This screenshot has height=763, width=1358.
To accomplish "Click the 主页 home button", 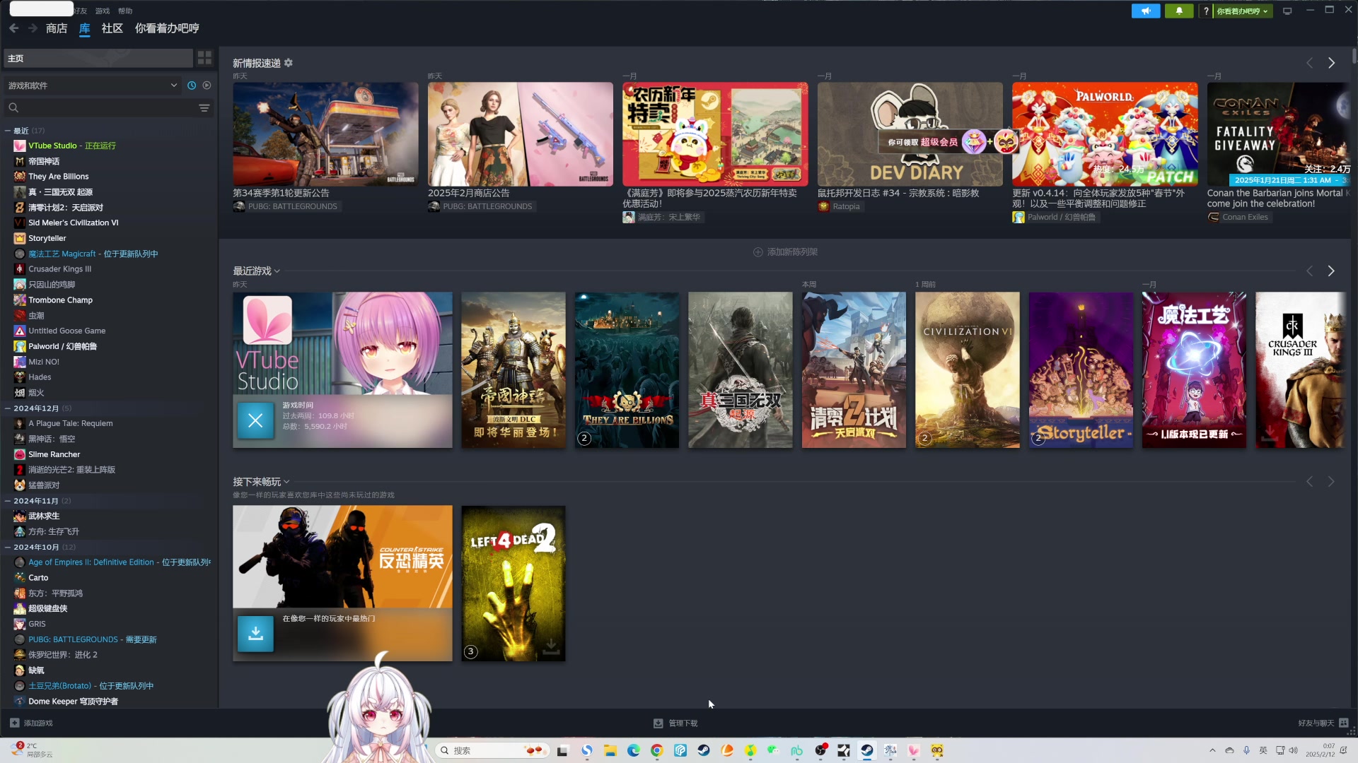I will point(98,58).
